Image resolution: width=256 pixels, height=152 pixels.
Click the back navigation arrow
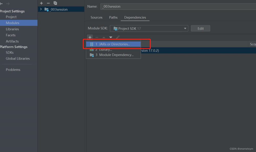(x=1, y=4)
